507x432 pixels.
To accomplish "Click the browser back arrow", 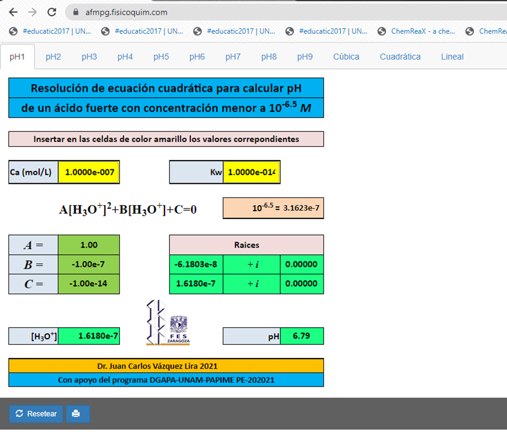I will (x=13, y=12).
